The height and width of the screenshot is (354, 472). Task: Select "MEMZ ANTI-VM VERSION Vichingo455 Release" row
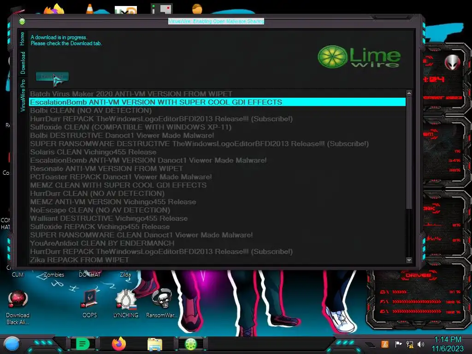217,202
